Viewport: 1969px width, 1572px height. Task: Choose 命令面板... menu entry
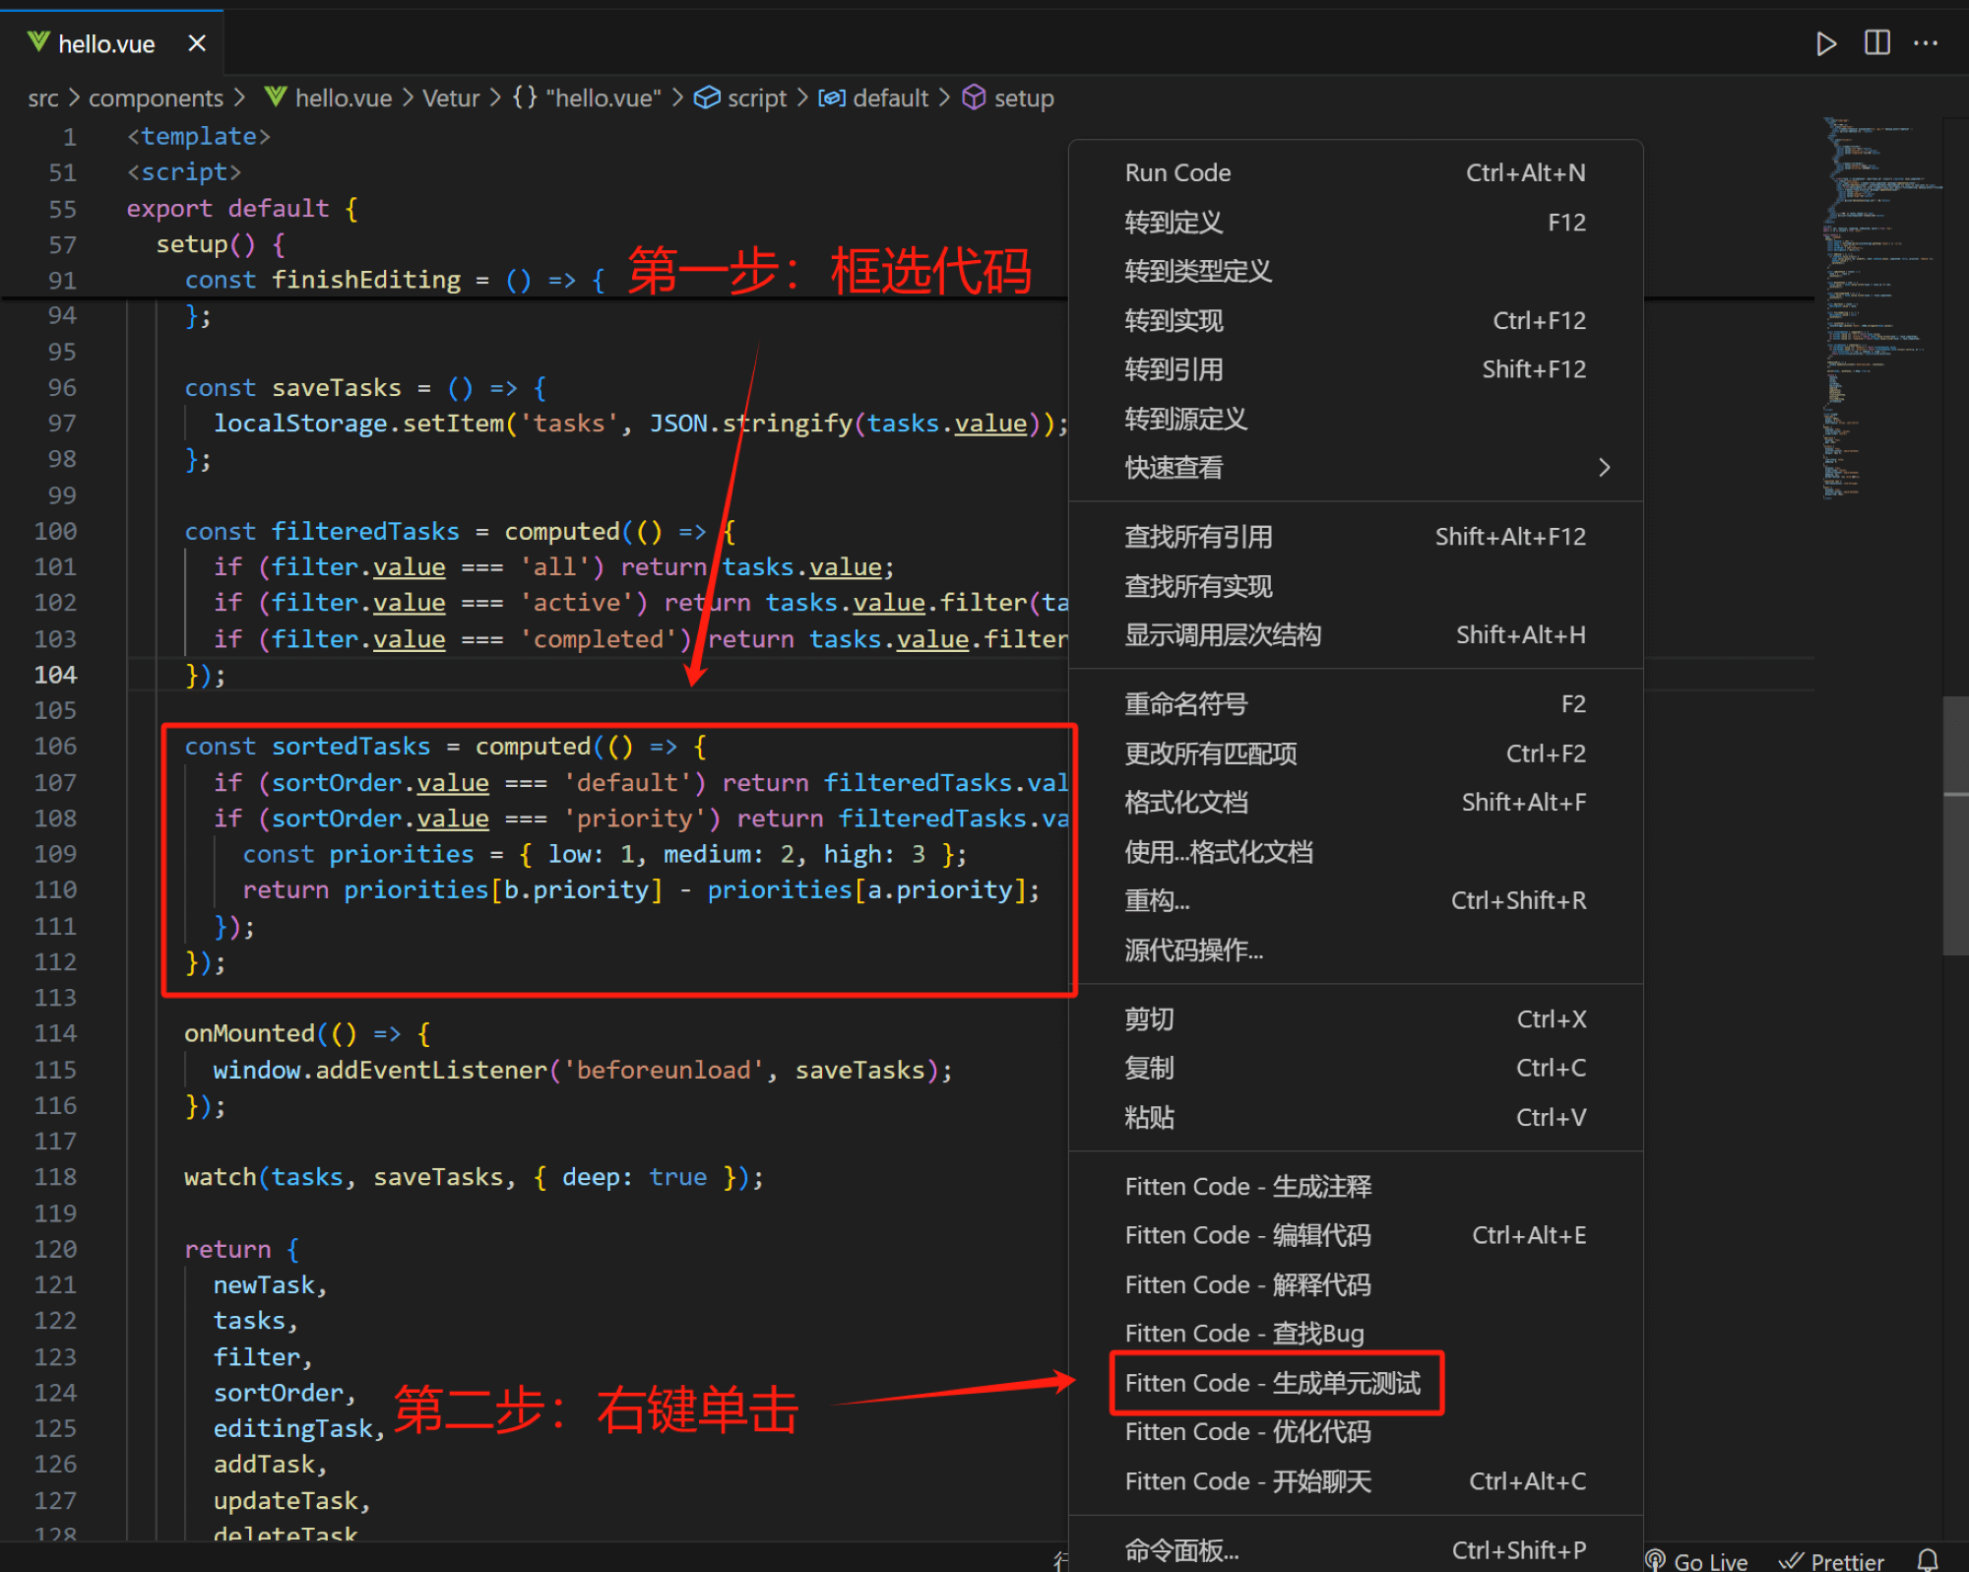coord(1356,1550)
